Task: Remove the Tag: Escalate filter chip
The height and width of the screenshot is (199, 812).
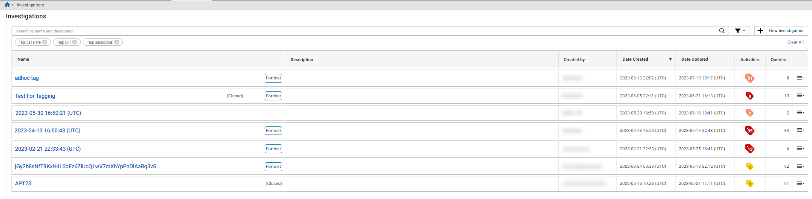Action: coord(45,42)
